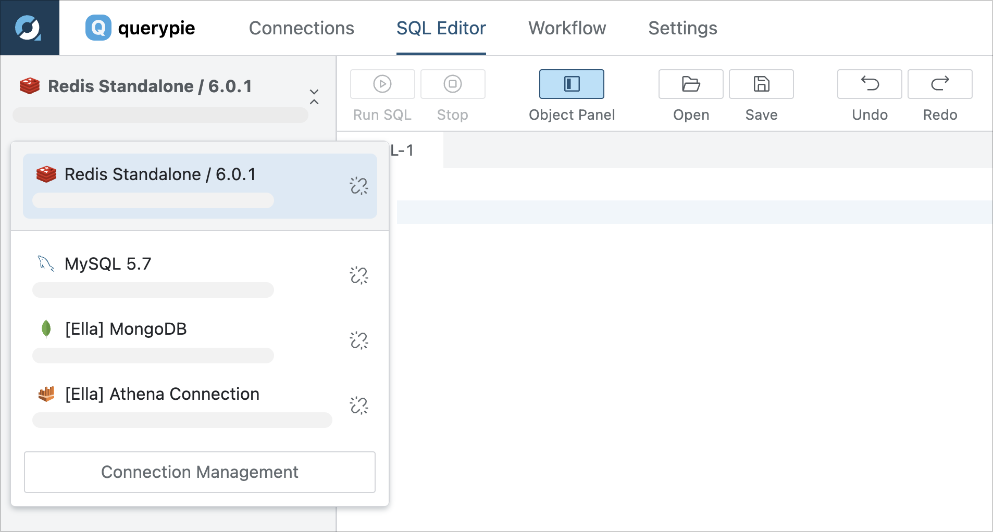This screenshot has height=532, width=993.
Task: Click the Redis icon in header
Action: [x=30, y=86]
